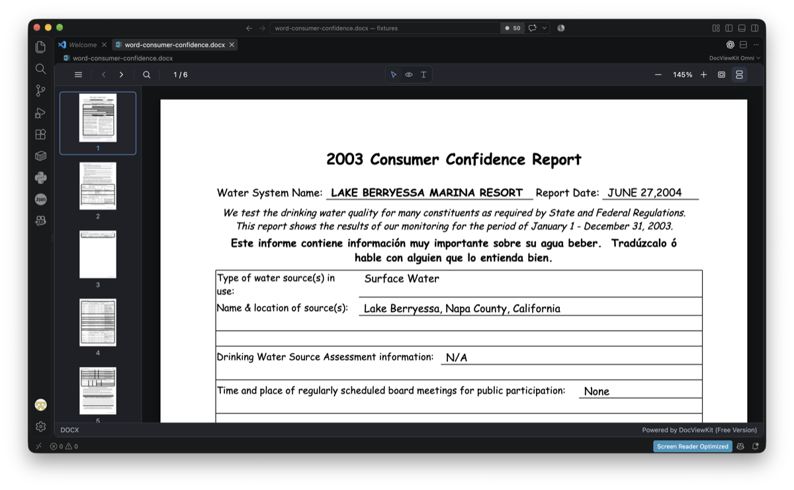Click the Powered by DocViewKit text
Image resolution: width=794 pixels, height=490 pixels.
tap(699, 430)
